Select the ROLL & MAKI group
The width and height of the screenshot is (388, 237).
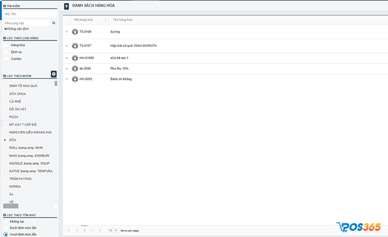(x=26, y=148)
